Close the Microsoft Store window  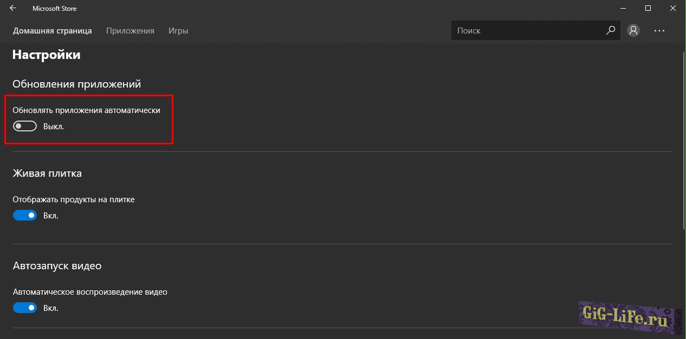click(673, 9)
